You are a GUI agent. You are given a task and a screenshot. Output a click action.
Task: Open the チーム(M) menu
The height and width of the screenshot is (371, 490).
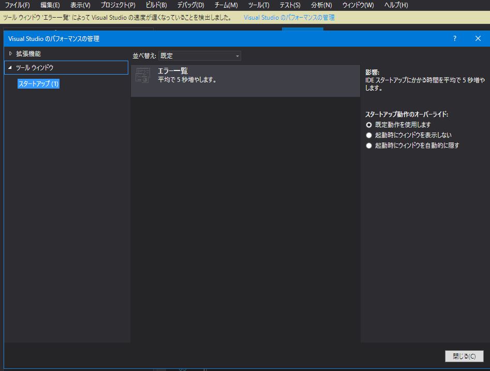(226, 5)
